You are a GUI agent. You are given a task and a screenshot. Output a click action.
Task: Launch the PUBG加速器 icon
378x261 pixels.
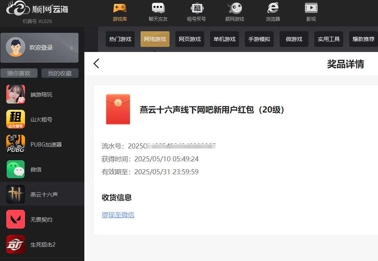pyautogui.click(x=16, y=144)
